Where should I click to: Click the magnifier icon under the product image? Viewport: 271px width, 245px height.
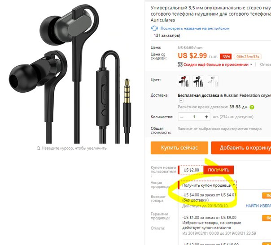tap(39, 148)
